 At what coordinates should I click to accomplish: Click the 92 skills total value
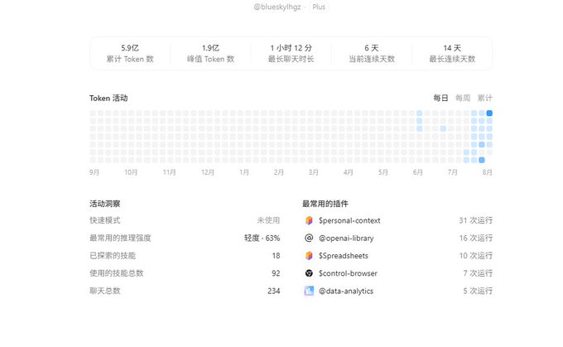point(276,273)
